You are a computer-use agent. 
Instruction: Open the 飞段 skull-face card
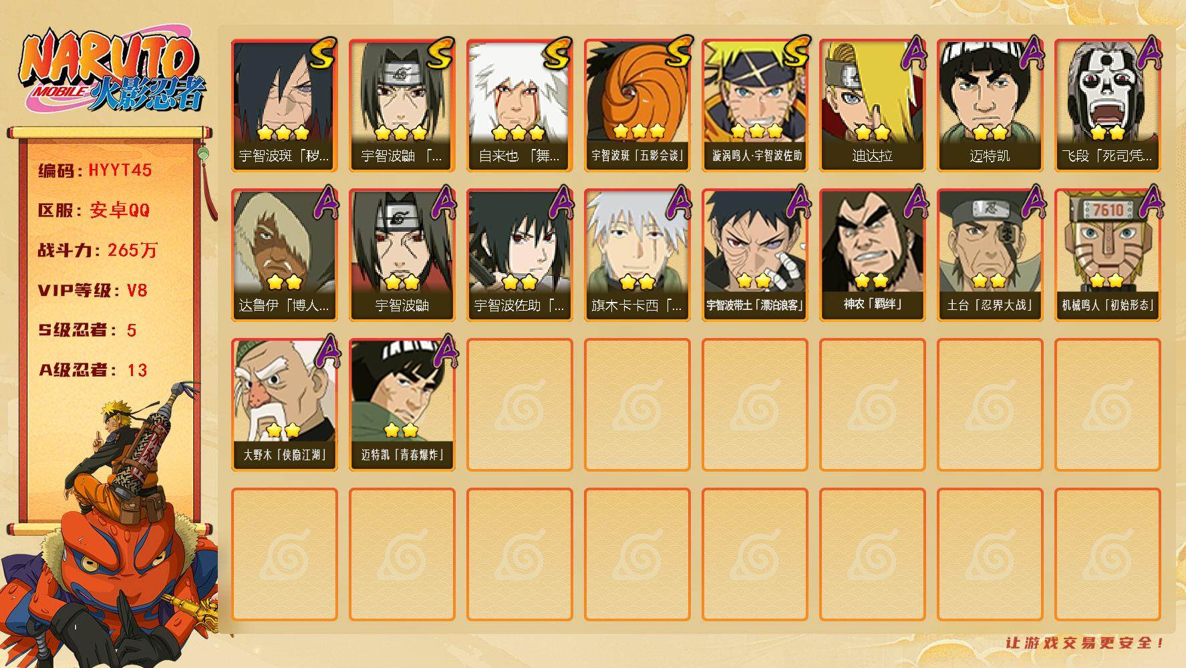[x=1107, y=106]
